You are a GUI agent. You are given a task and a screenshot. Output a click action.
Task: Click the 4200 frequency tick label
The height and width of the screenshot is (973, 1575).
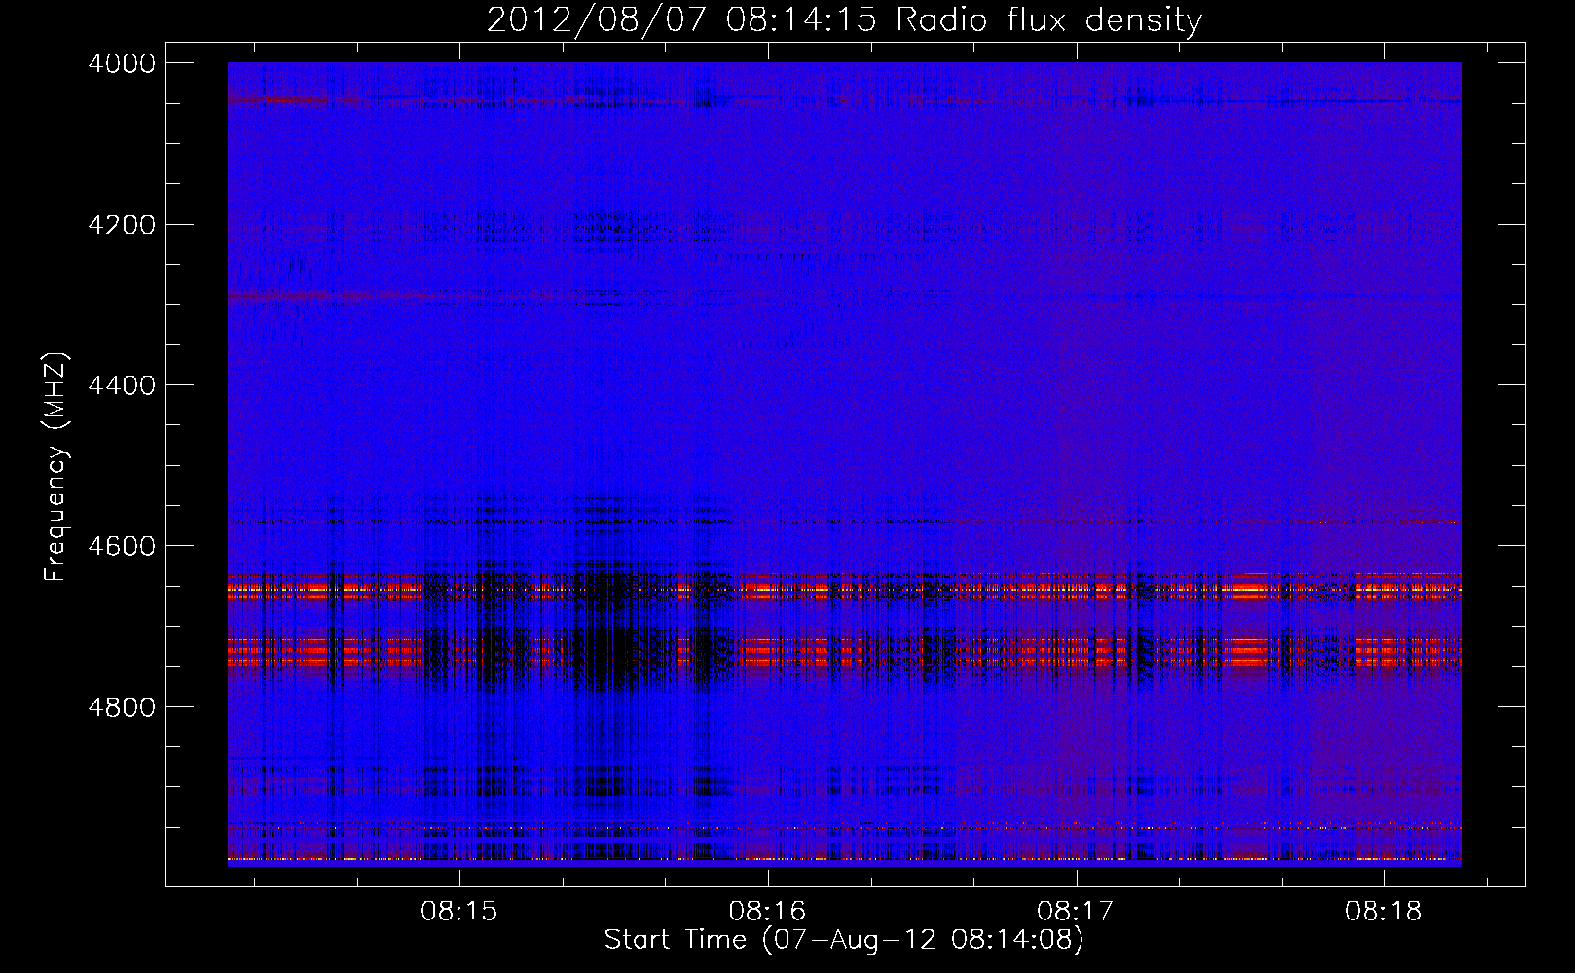(122, 225)
